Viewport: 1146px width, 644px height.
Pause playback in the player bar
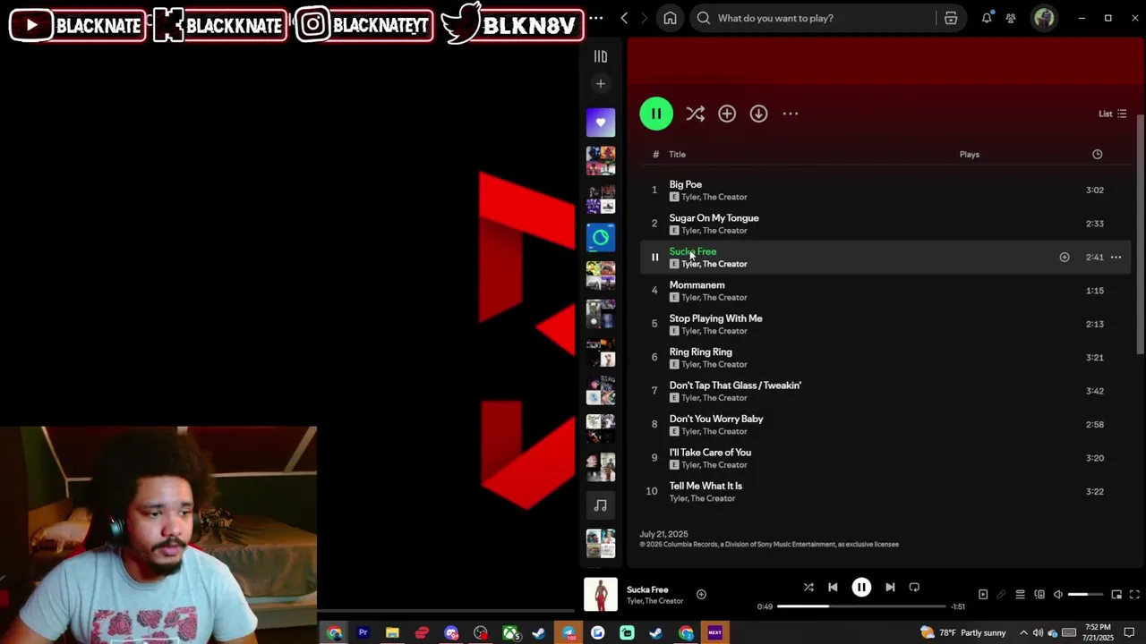click(x=861, y=588)
